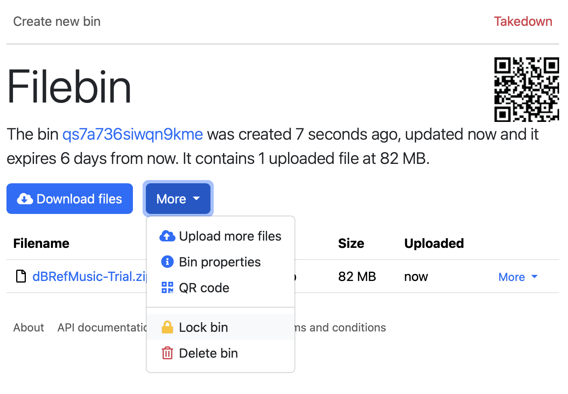This screenshot has height=394, width=568.
Task: Click the blue info circle icon
Action: tap(167, 262)
